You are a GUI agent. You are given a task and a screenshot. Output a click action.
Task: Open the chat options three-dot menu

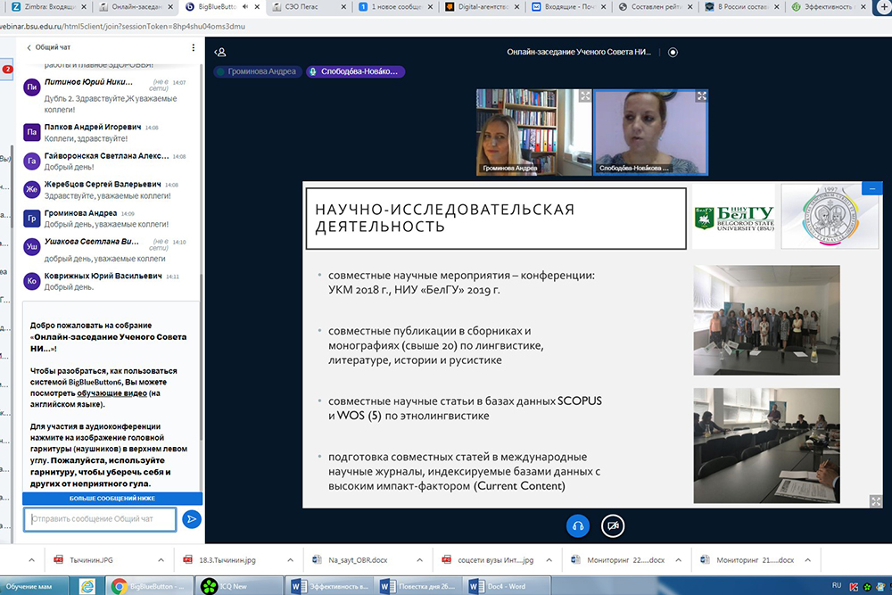194,47
